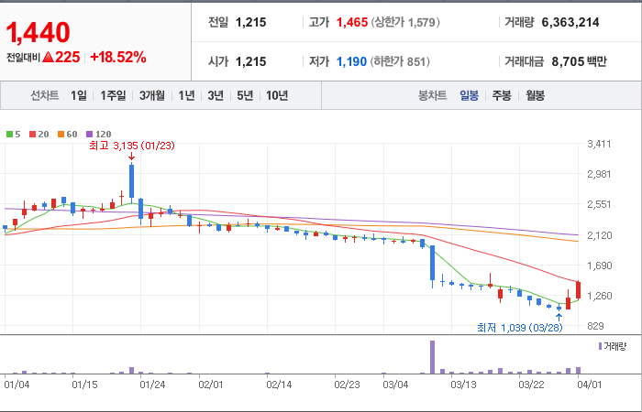Open the 1년 line chart view
Viewport: 642px width, 412px height.
tap(186, 95)
